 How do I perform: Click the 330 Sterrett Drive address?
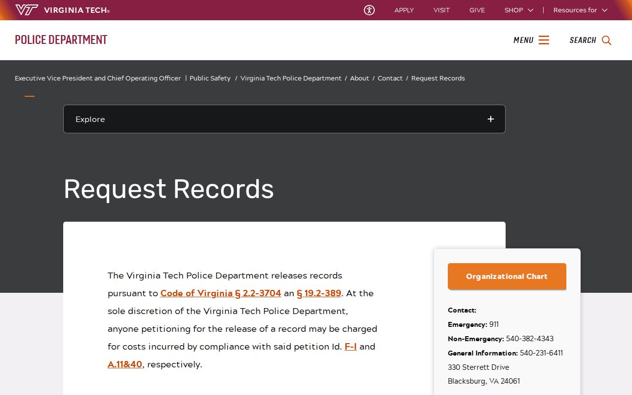pos(478,367)
